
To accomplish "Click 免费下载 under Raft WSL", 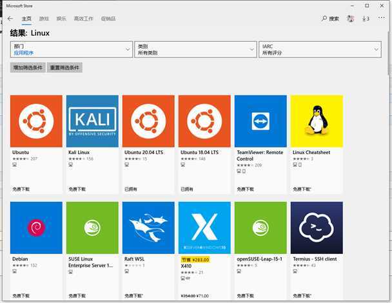I will tap(133, 296).
